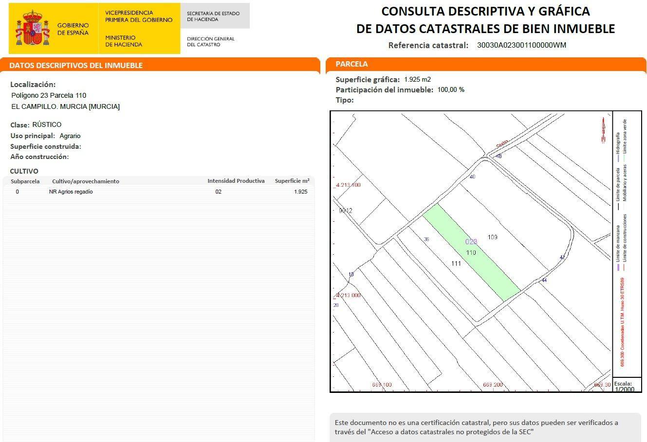Click the Spanish coat of arms emblem
647x442 pixels.
(x=32, y=29)
